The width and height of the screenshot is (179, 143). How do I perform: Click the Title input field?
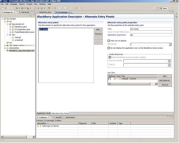[x=151, y=29]
